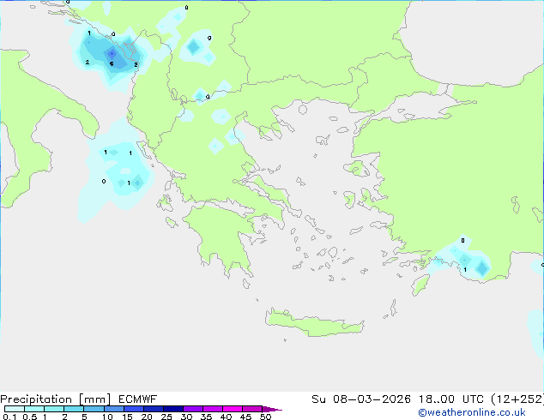Select the 20–25 mm dark blue legend swatch
The image size is (544, 420).
pos(154,409)
